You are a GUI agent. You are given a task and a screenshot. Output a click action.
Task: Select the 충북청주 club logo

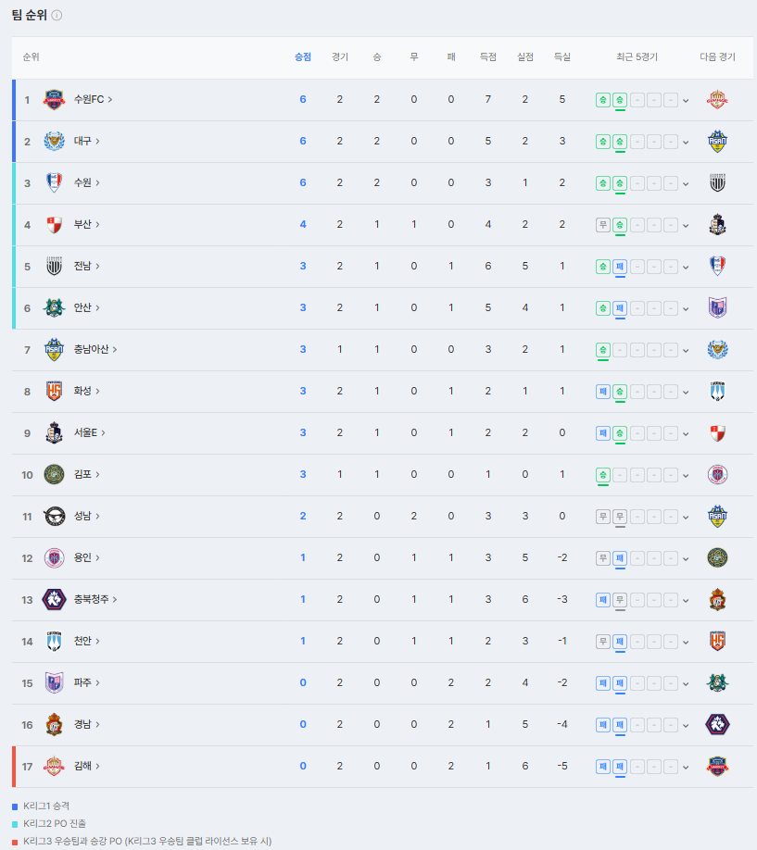(x=54, y=600)
